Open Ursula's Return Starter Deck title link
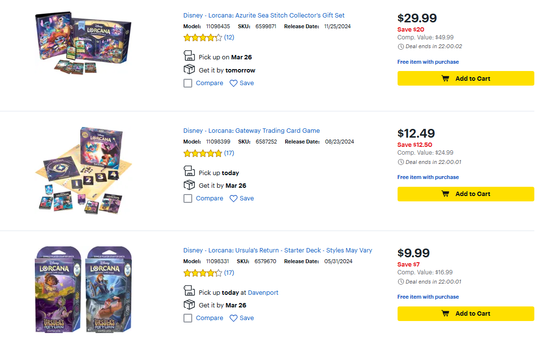The image size is (546, 340). [277, 251]
